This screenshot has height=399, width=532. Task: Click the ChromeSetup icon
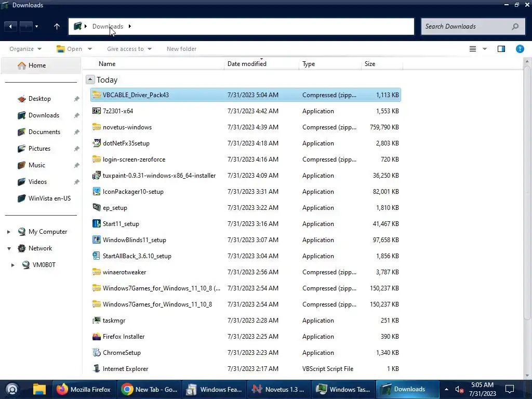[97, 353]
